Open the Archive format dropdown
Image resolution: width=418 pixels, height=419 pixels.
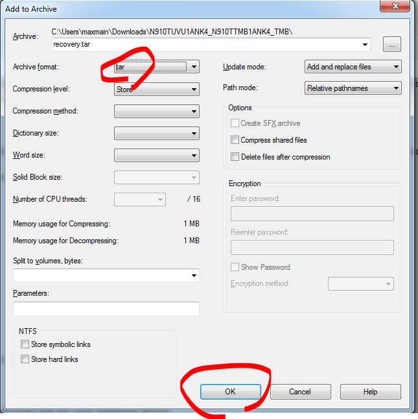tap(157, 67)
